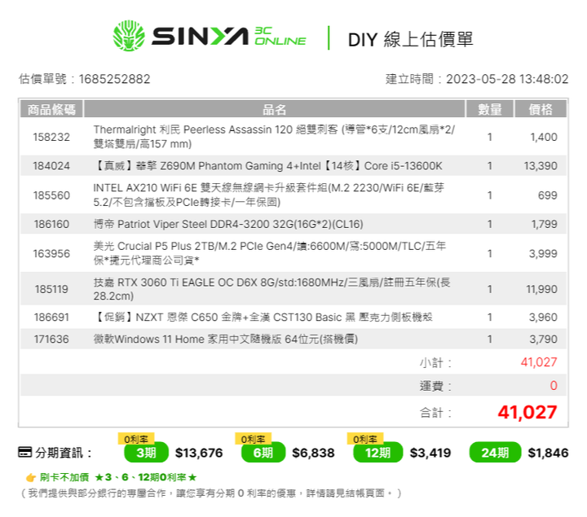The width and height of the screenshot is (587, 517).
Task: Click the 小計 label
Action: click(x=435, y=362)
